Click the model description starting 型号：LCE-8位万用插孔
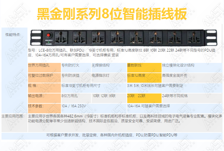The width and height of the screenshot is (224, 151). click(122, 52)
